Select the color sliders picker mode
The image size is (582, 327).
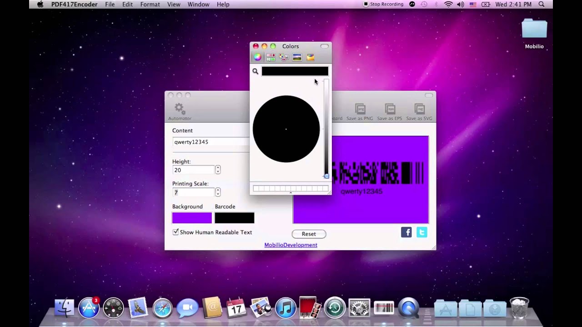point(271,57)
